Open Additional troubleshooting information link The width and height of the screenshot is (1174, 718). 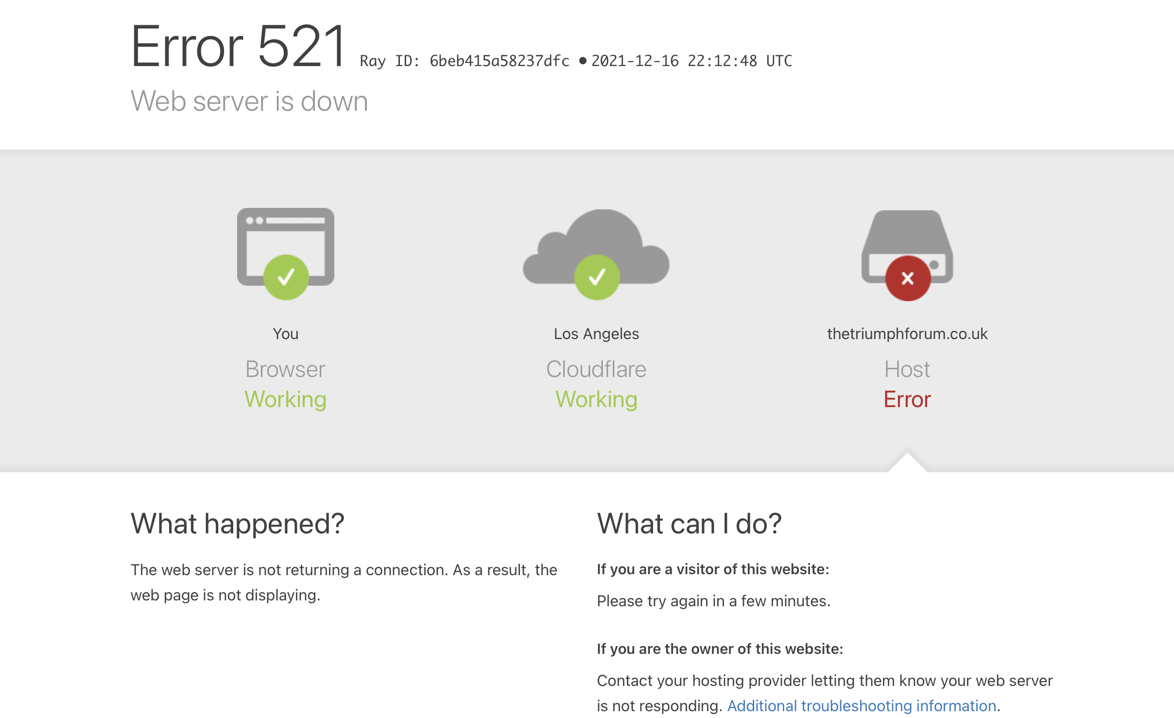click(861, 705)
